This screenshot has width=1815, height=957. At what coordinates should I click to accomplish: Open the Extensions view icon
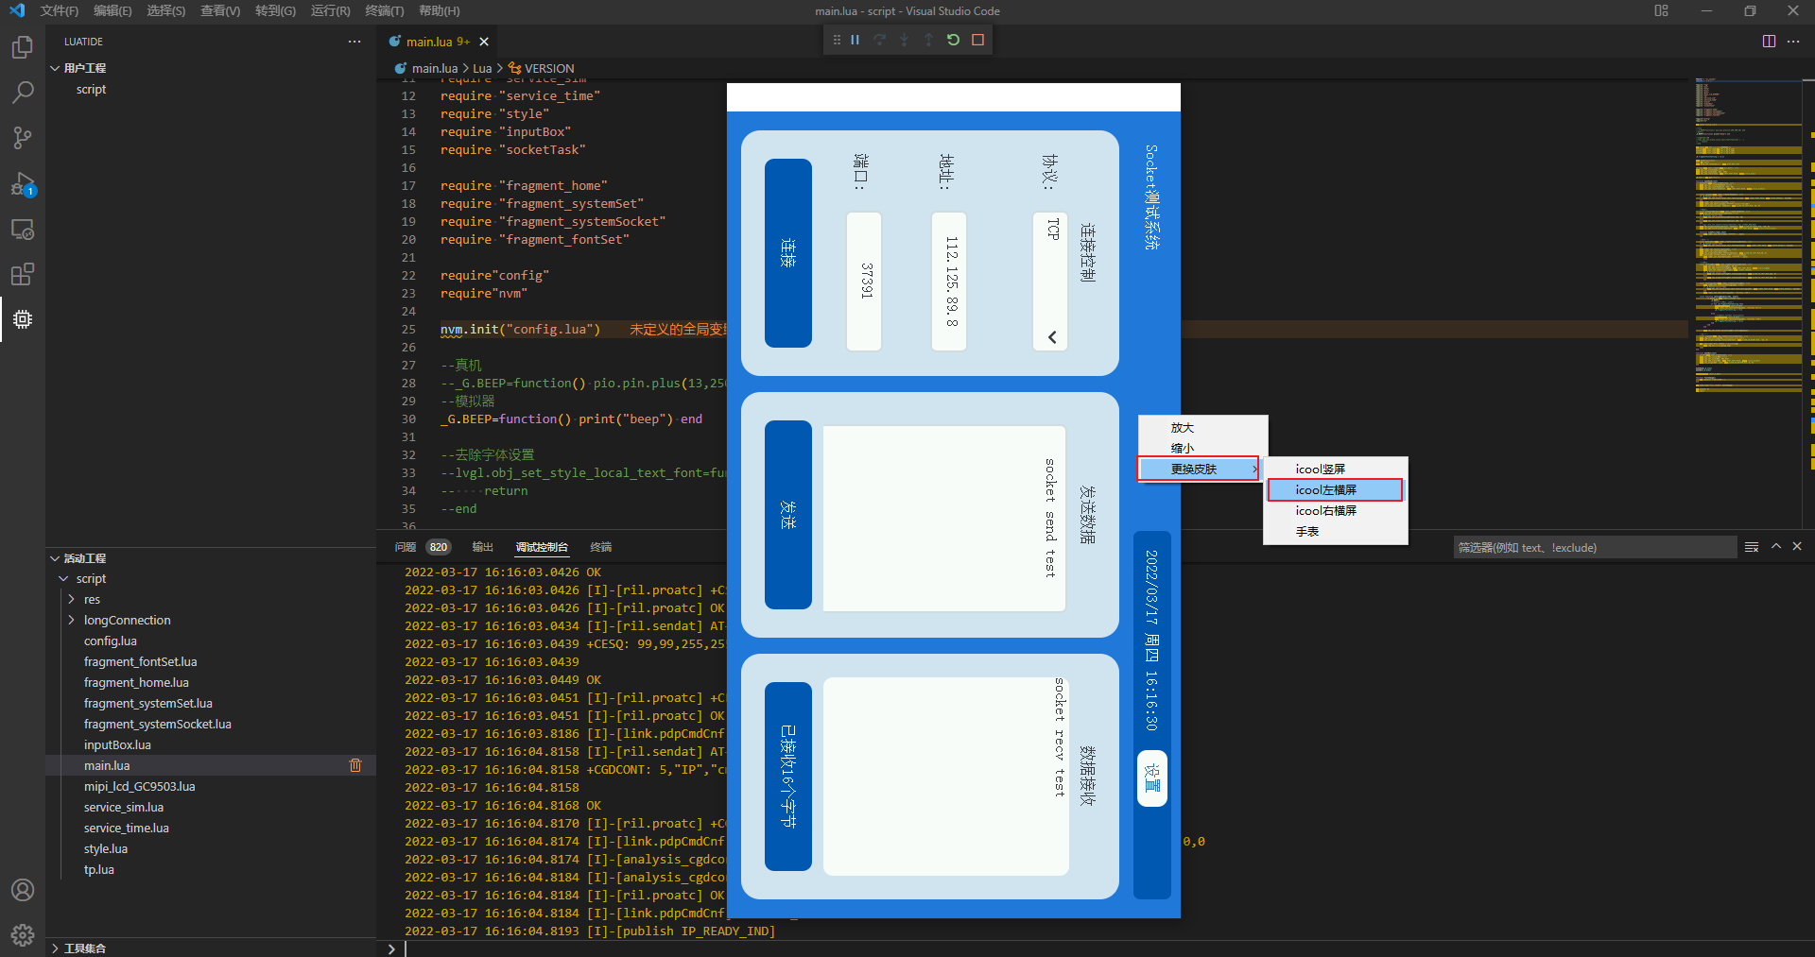pos(22,274)
